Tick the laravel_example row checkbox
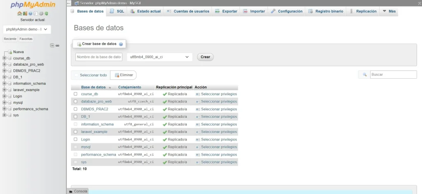The height and width of the screenshot is (194, 422). 75,131
